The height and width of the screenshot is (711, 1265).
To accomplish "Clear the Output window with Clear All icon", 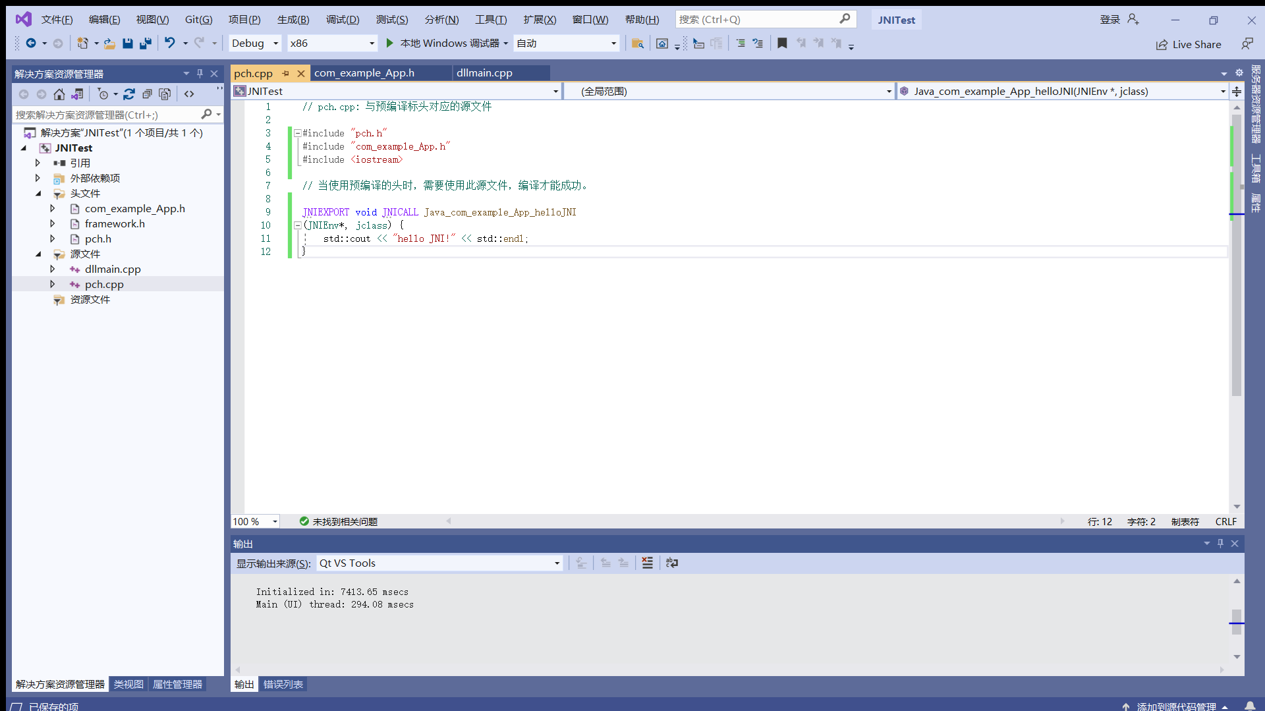I will point(648,563).
